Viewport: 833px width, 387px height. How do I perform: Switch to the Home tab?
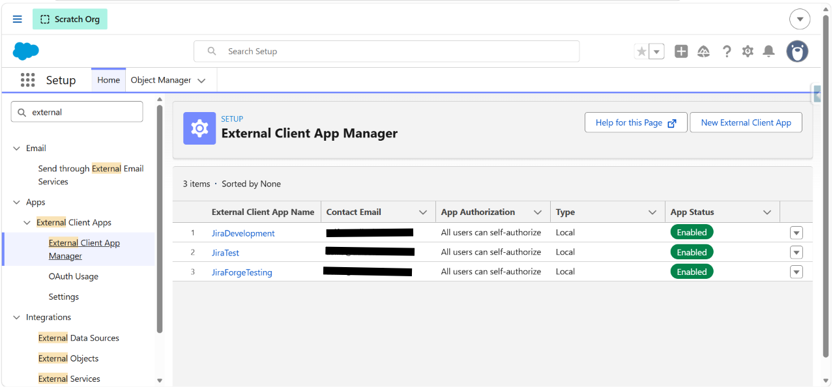click(109, 80)
